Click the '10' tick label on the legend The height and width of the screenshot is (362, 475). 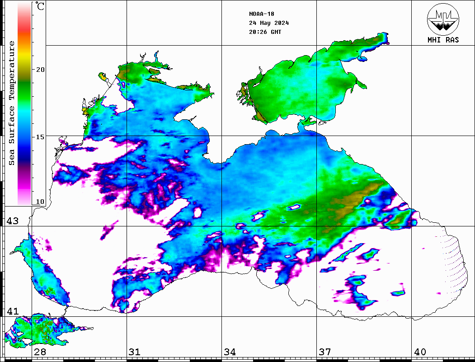point(40,202)
